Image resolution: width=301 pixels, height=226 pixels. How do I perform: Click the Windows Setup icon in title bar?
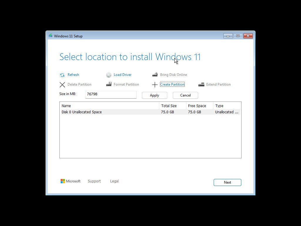tap(51, 36)
